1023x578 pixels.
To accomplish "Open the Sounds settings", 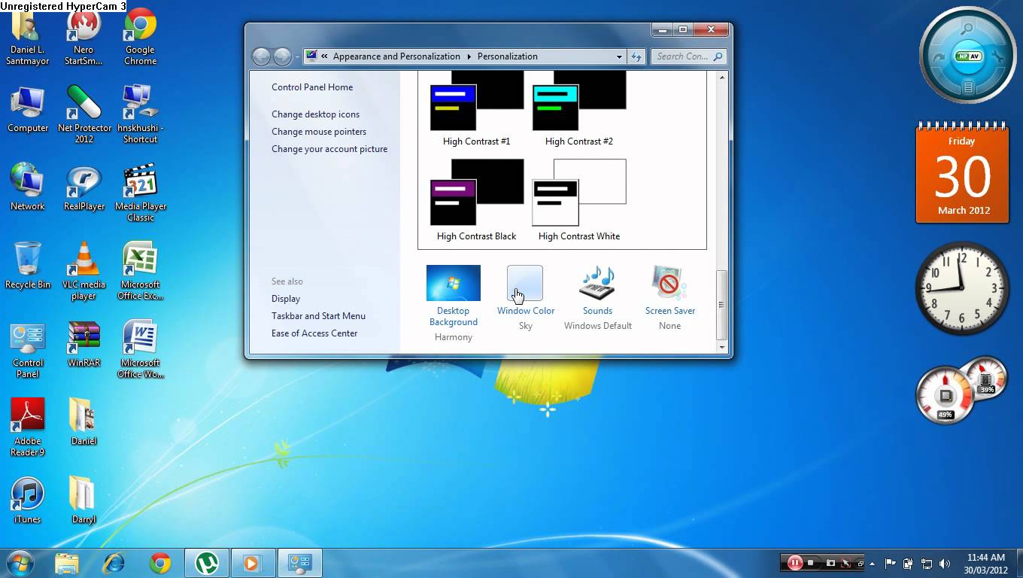I will coord(596,284).
